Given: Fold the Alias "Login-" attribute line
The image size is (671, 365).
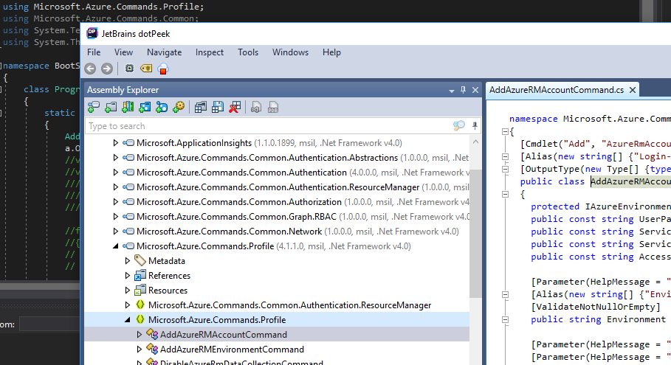Looking at the screenshot, I should click(x=505, y=156).
